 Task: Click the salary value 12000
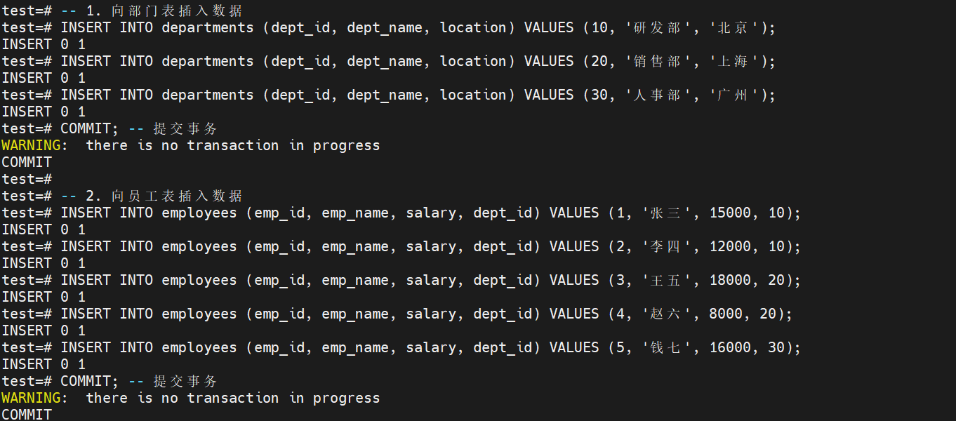(730, 247)
